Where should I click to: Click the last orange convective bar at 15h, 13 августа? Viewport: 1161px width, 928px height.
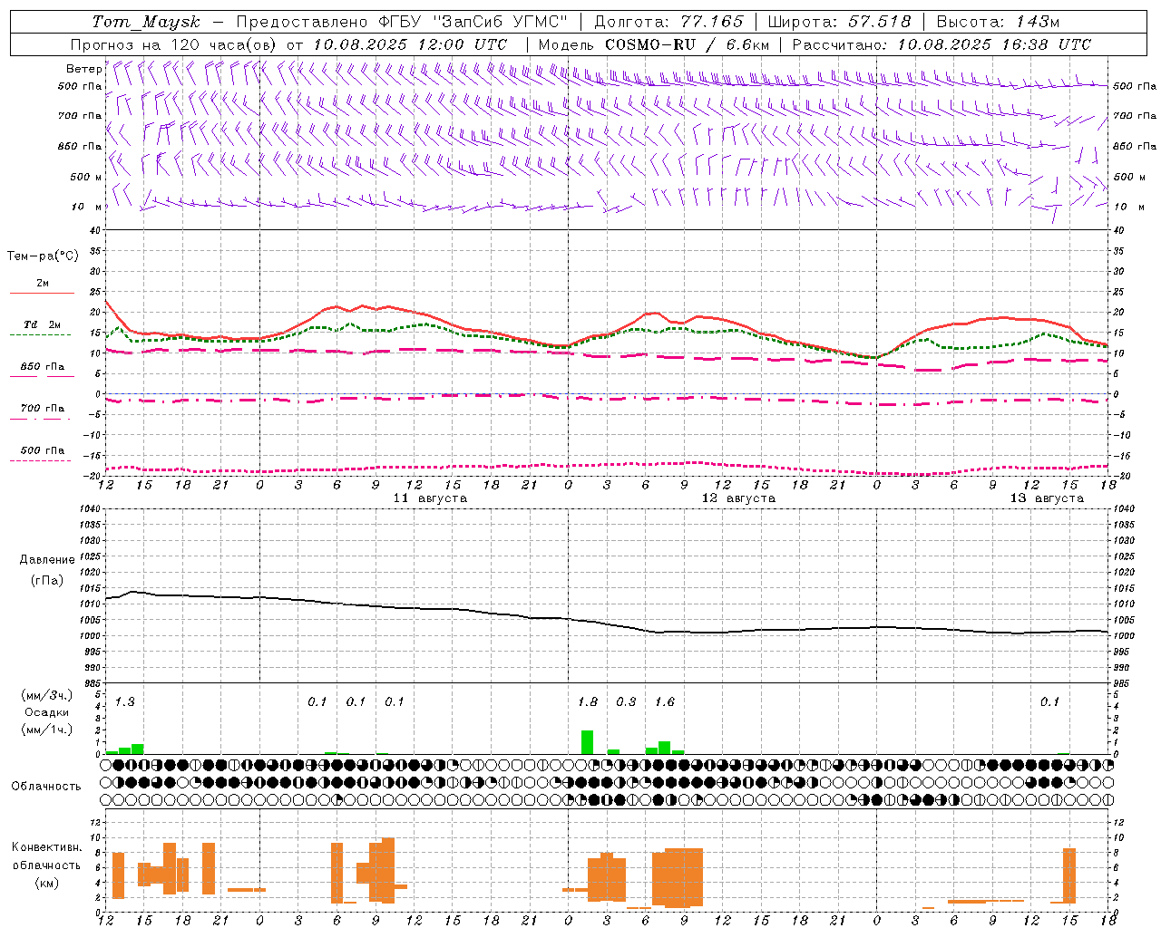tap(1069, 875)
